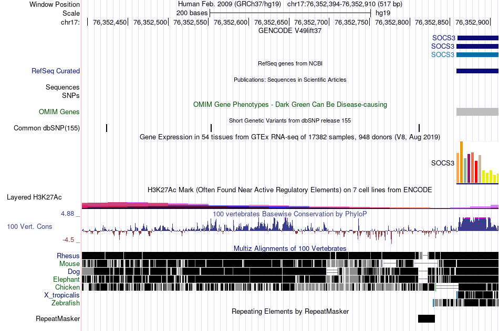Click the GENCODE V49lift37 track title
499x331 pixels.
click(x=290, y=30)
